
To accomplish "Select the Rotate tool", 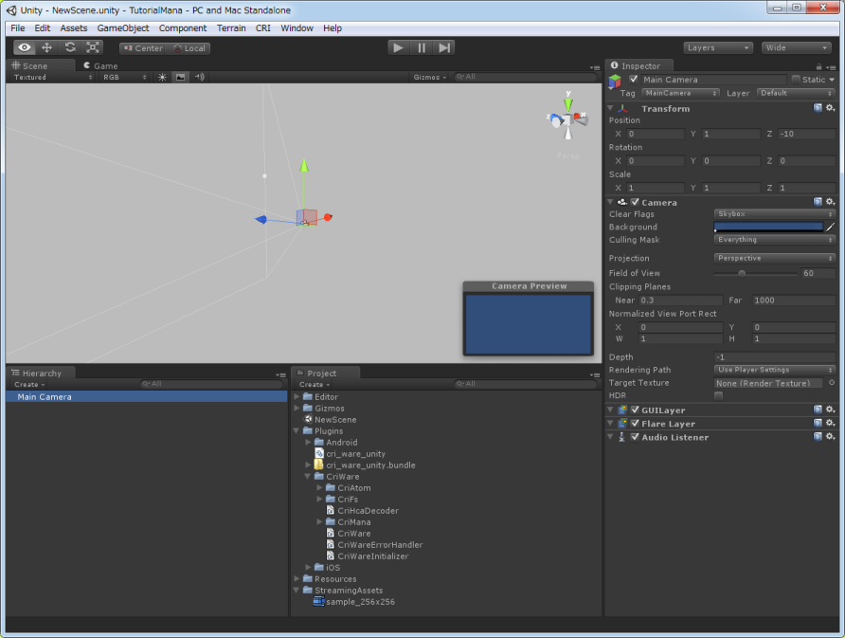I will [70, 47].
